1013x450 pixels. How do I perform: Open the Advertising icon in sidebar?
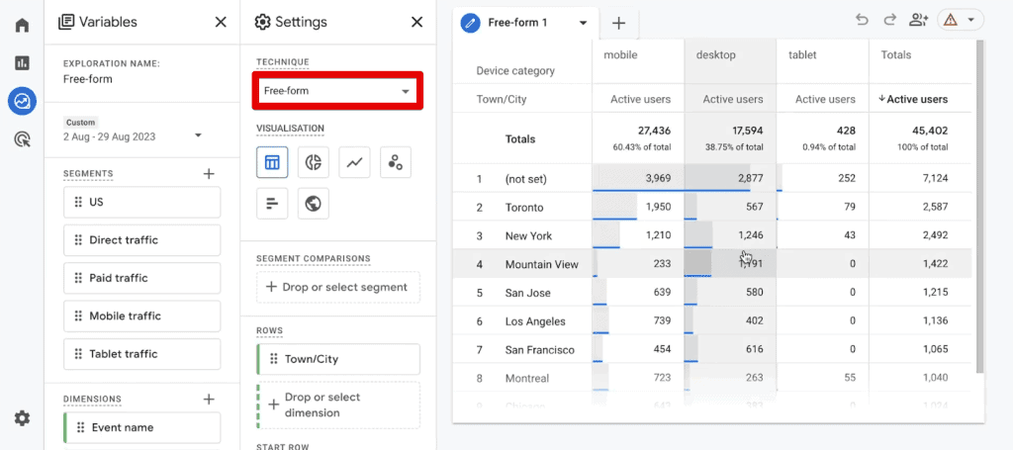point(22,138)
